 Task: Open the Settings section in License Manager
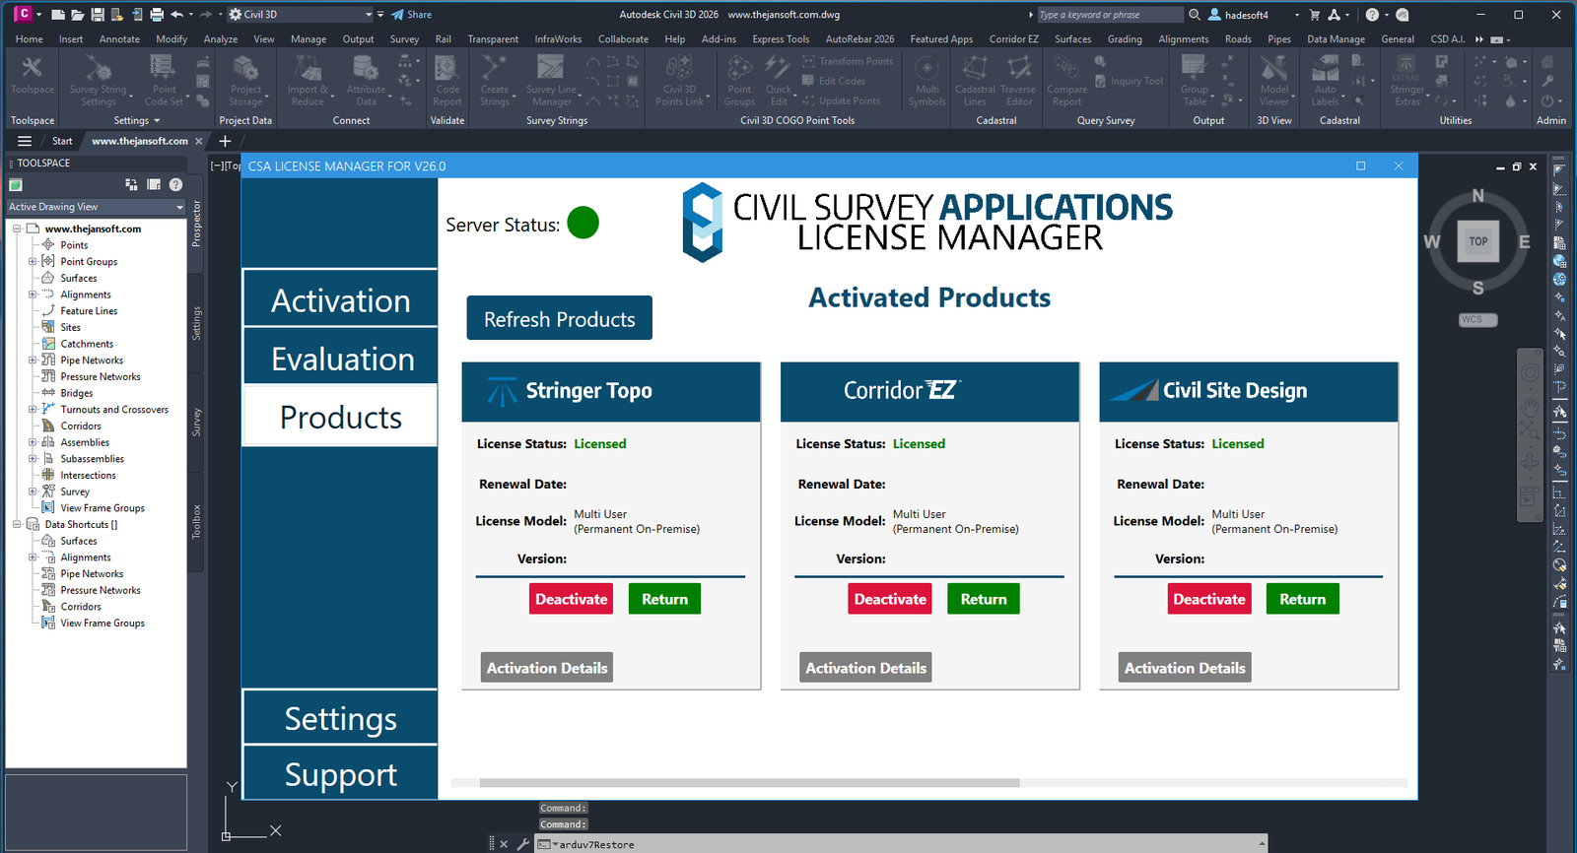340,718
